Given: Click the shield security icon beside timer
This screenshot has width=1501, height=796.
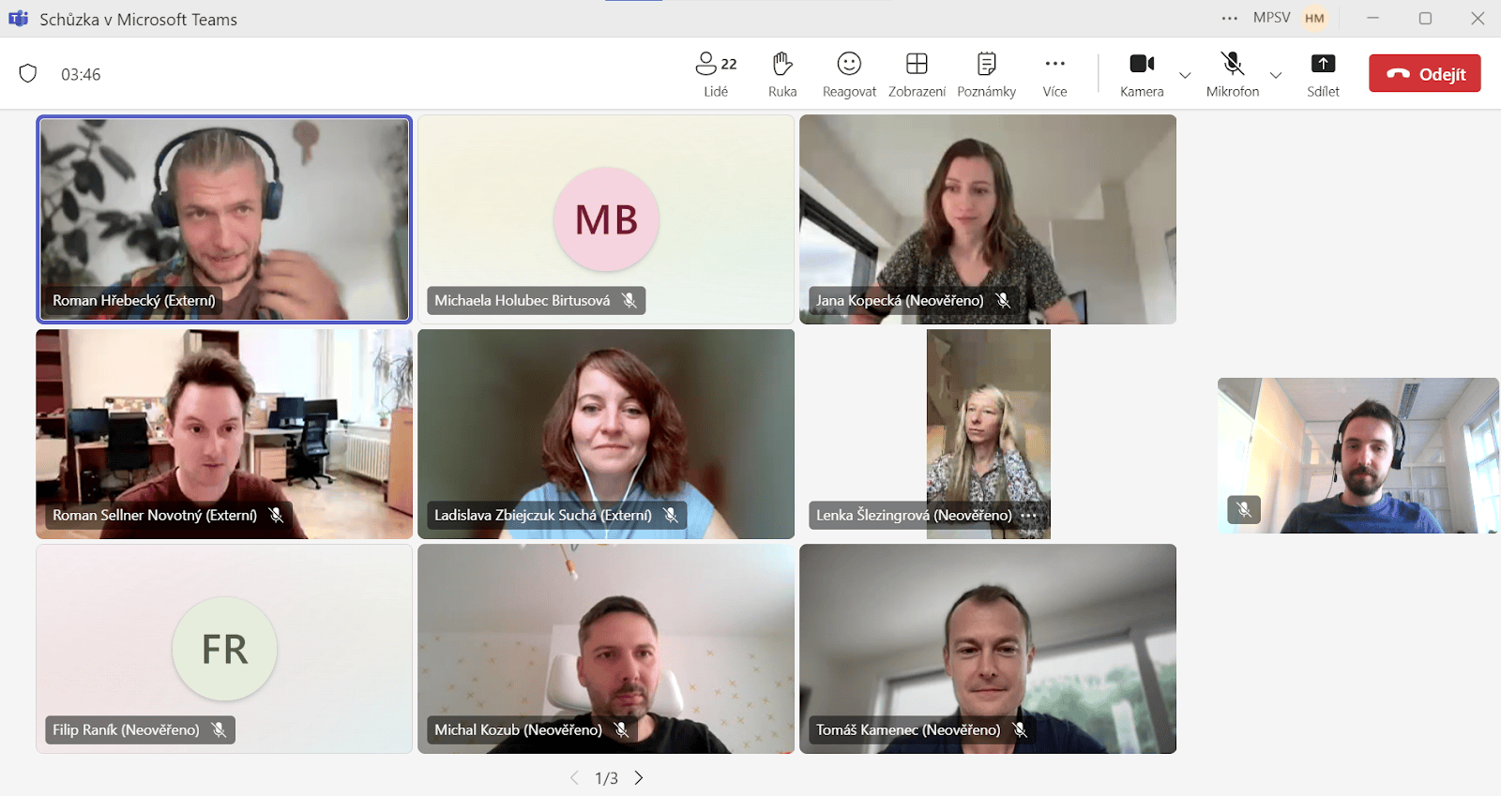Looking at the screenshot, I should tap(28, 74).
